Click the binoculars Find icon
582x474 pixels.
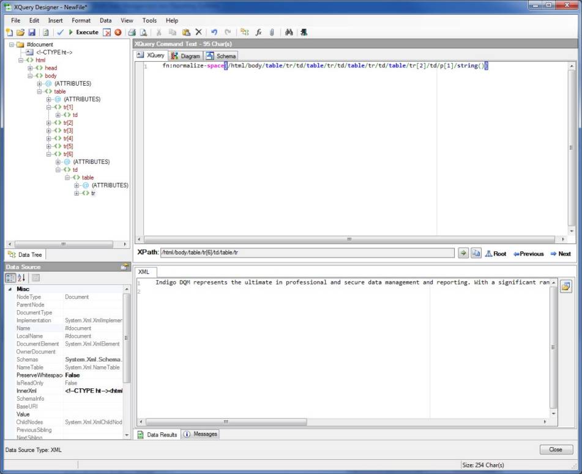pos(289,32)
